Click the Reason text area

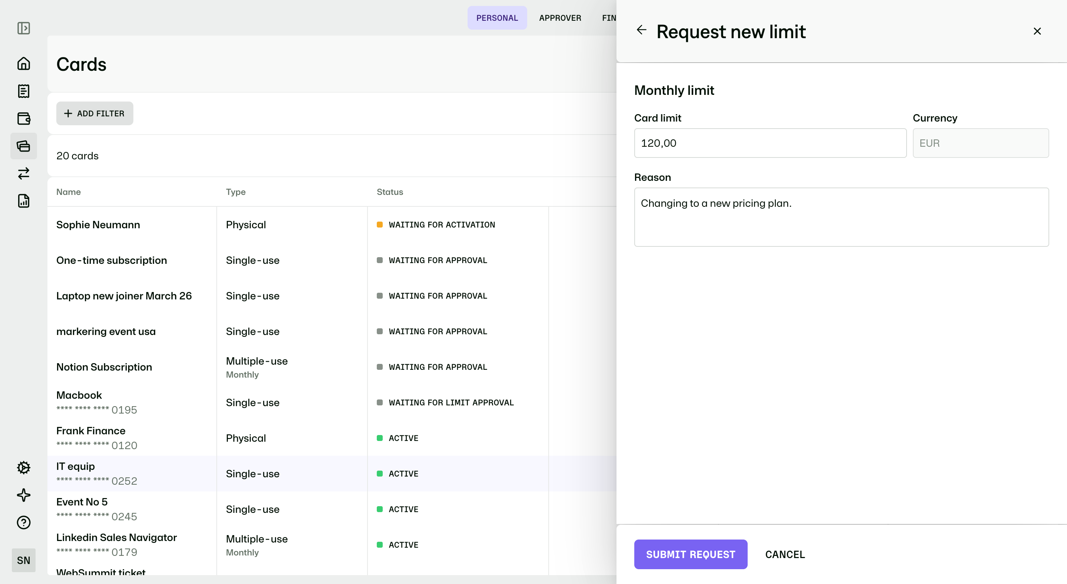coord(841,217)
